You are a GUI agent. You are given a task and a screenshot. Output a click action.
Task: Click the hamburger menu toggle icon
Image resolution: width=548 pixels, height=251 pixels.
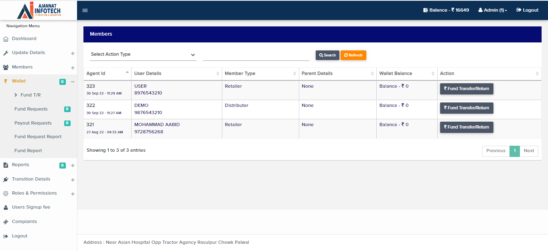pyautogui.click(x=85, y=10)
